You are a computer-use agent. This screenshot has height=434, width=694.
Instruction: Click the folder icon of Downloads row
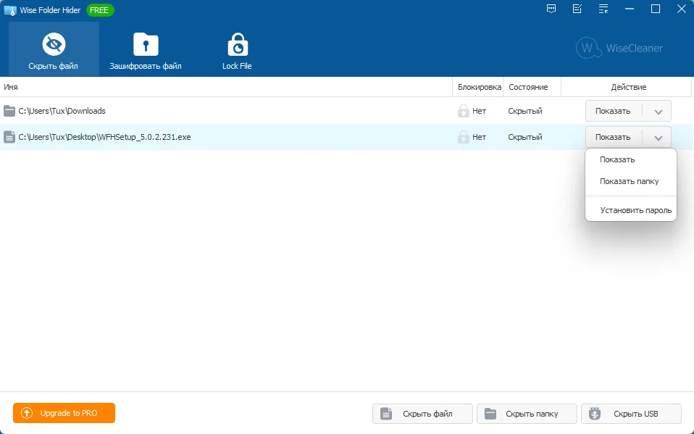click(x=9, y=111)
